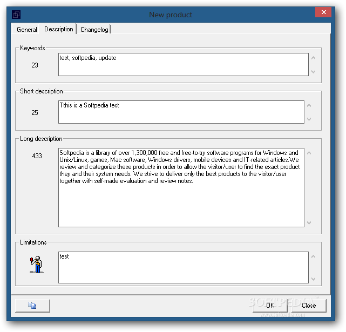Image resolution: width=346 pixels, height=332 pixels.
Task: Click inside the Limitations text box
Action: [x=184, y=267]
